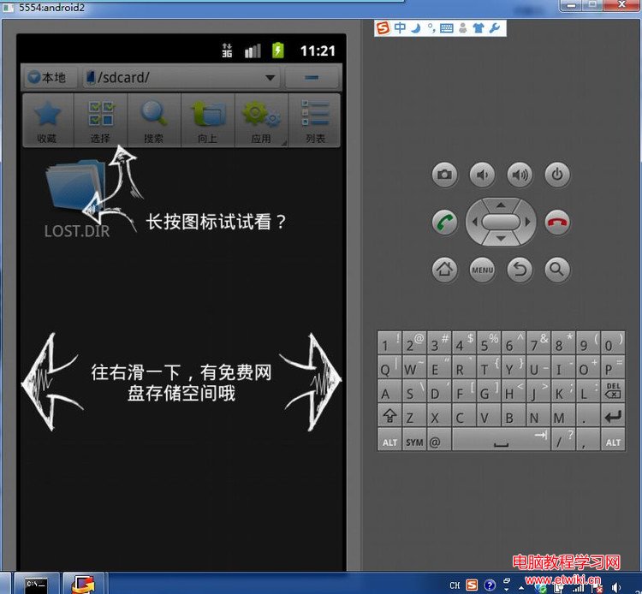The width and height of the screenshot is (642, 594).
Task: Click the right ALT key
Action: point(613,440)
